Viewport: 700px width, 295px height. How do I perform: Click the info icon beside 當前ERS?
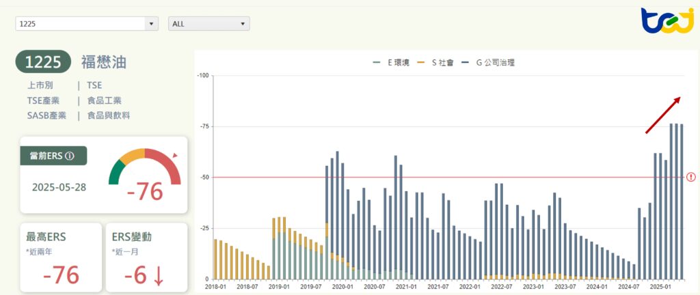pyautogui.click(x=69, y=156)
